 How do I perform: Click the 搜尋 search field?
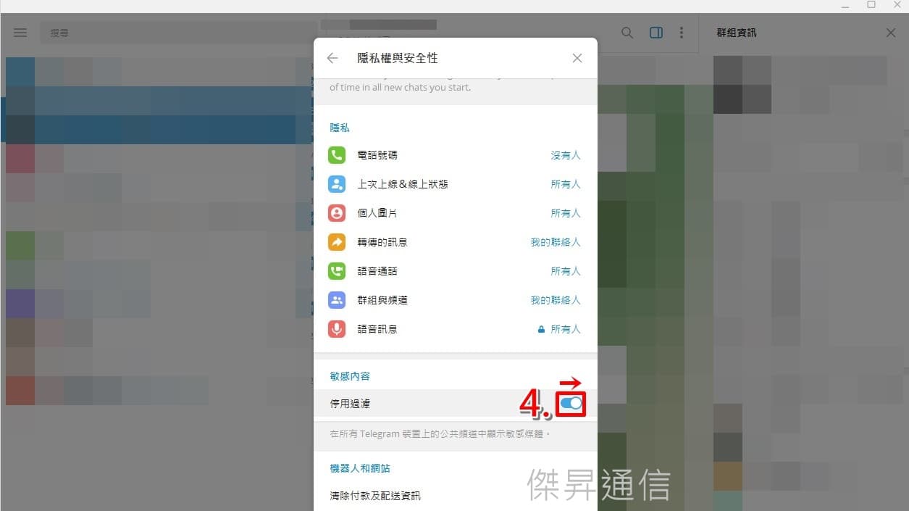coord(178,33)
